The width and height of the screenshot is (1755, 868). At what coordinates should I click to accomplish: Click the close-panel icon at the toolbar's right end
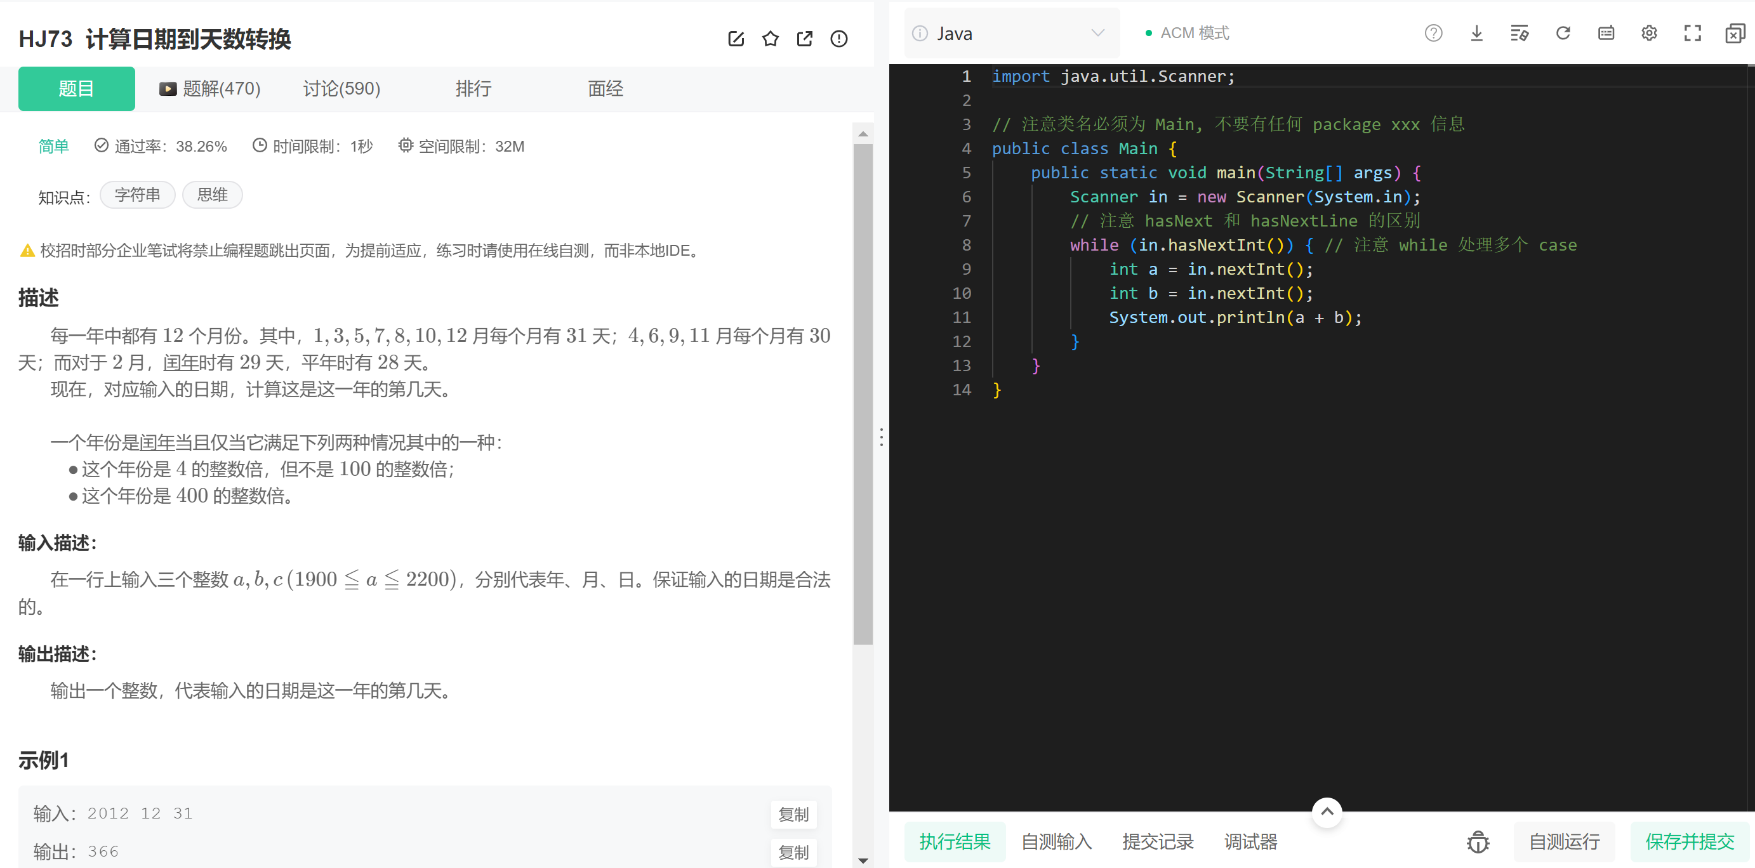point(1735,33)
